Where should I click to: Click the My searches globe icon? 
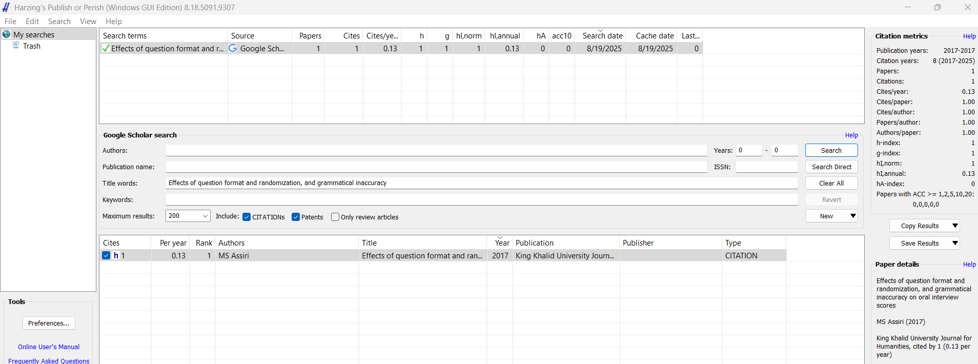(7, 34)
